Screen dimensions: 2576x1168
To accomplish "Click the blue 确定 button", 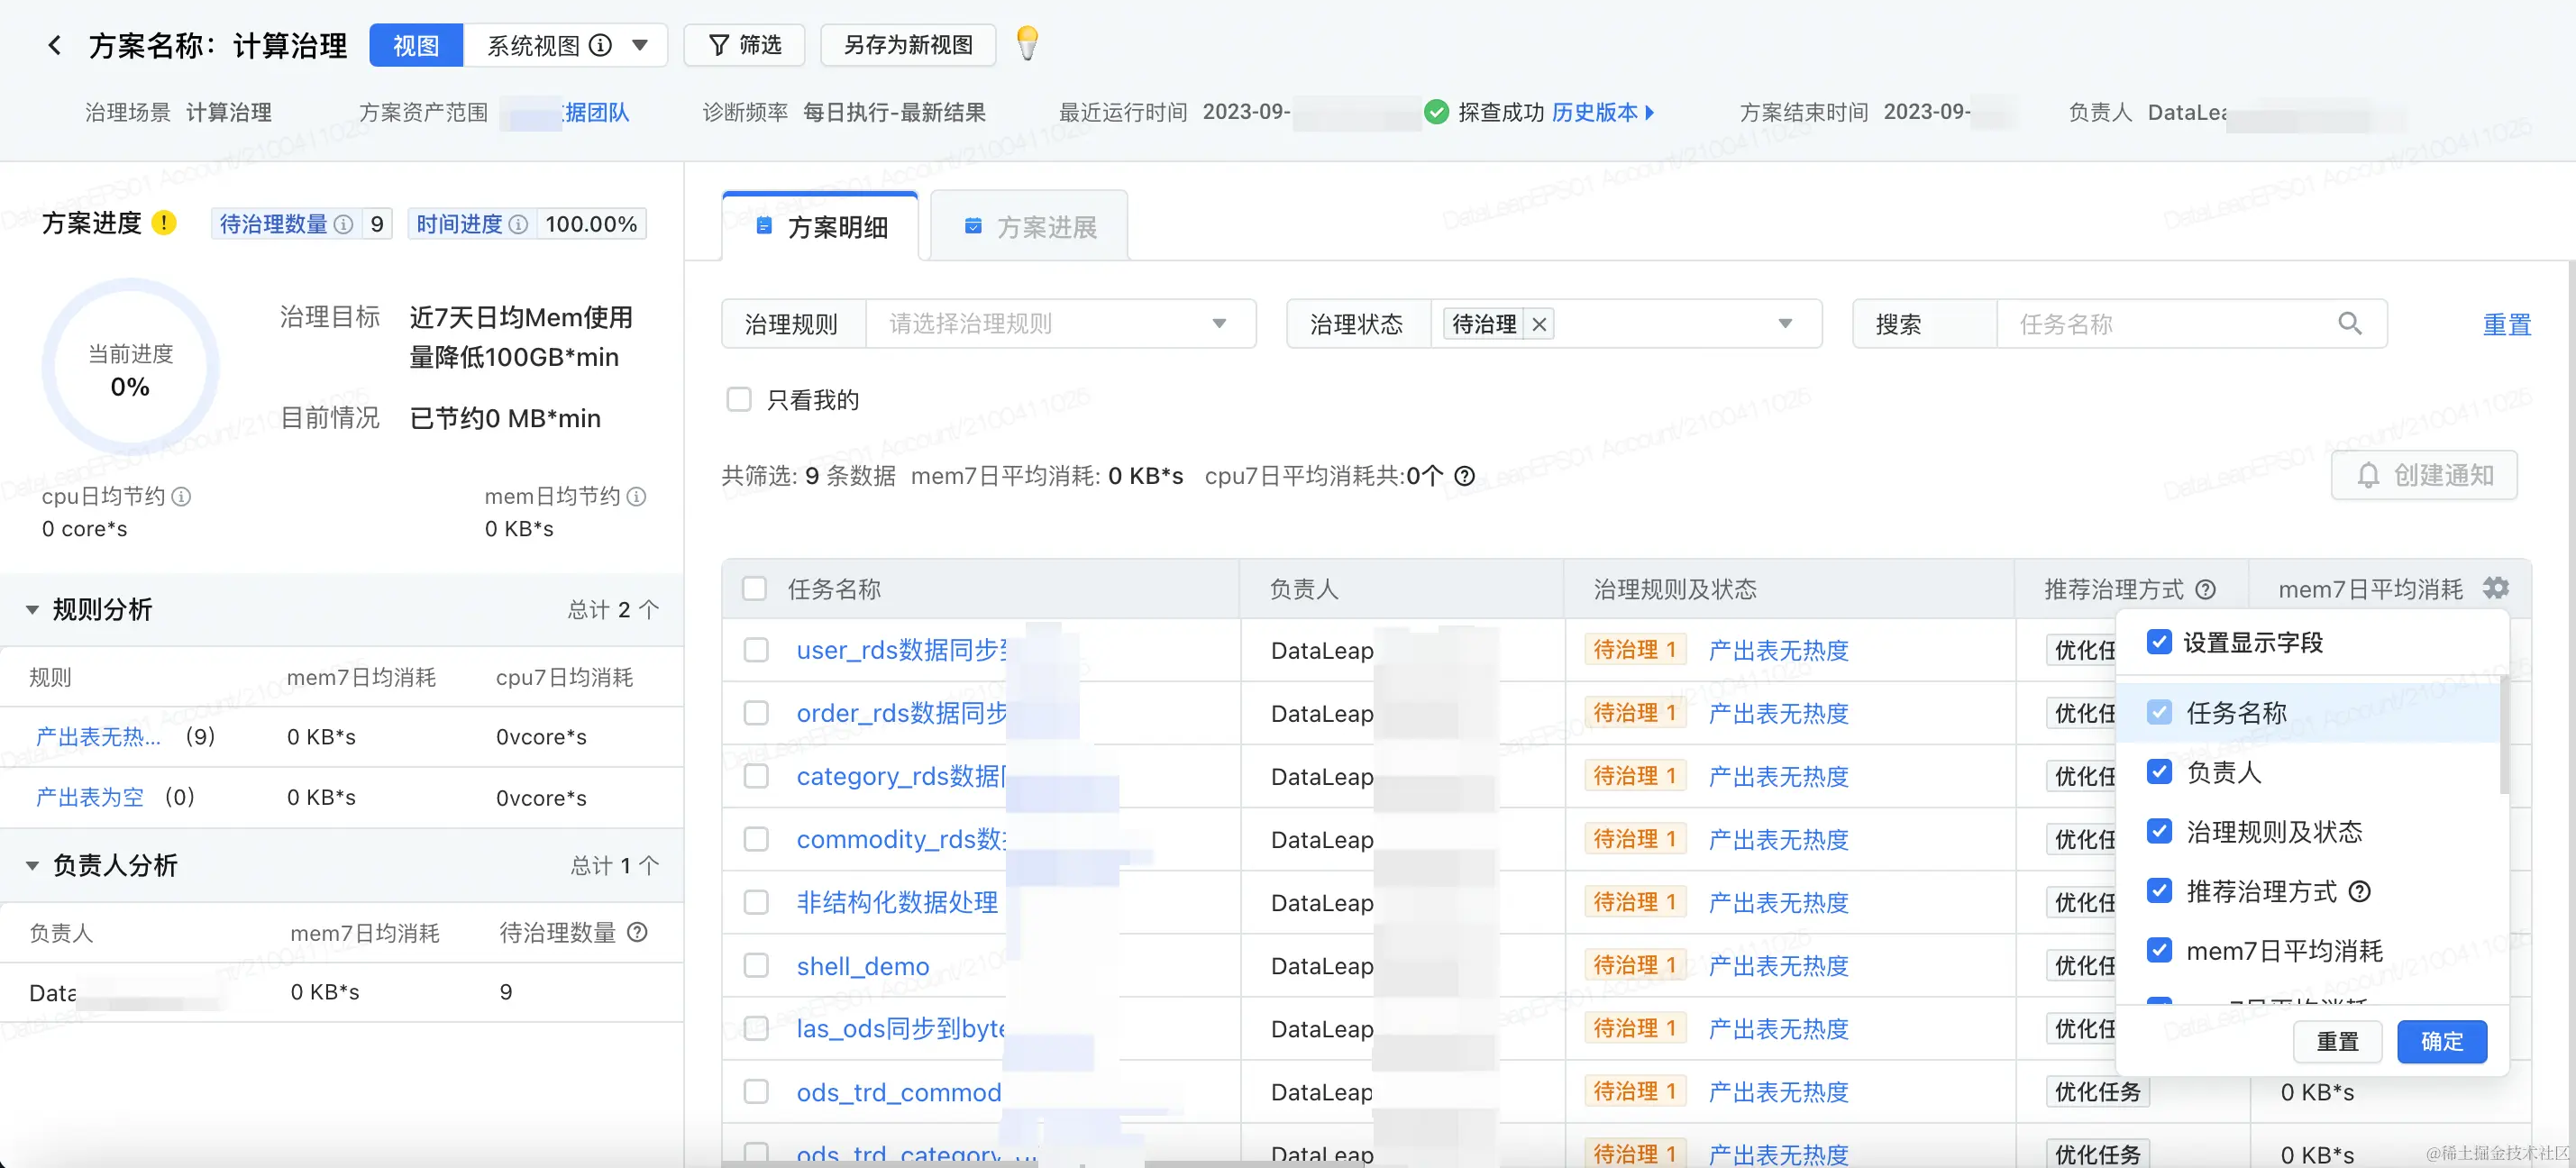I will click(2441, 1041).
